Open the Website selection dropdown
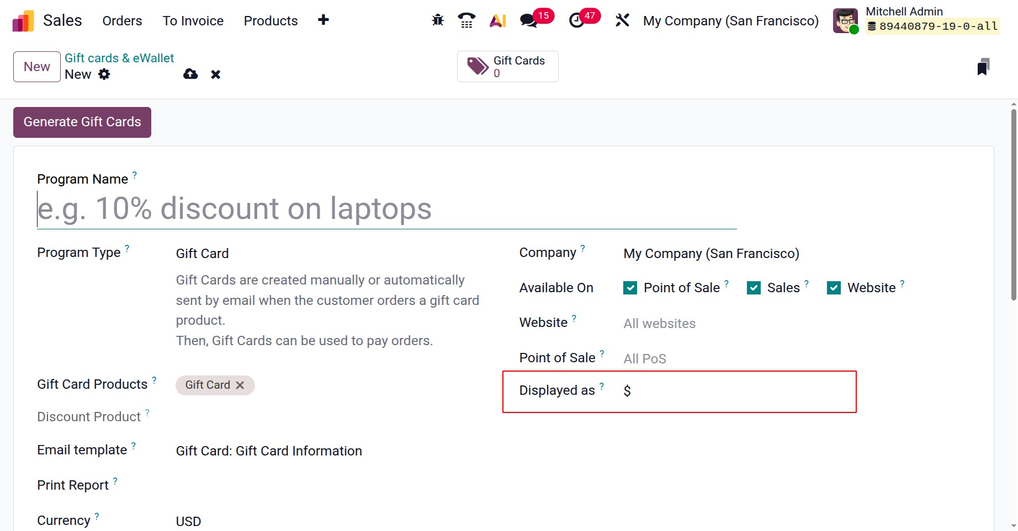1018x531 pixels. 718,324
